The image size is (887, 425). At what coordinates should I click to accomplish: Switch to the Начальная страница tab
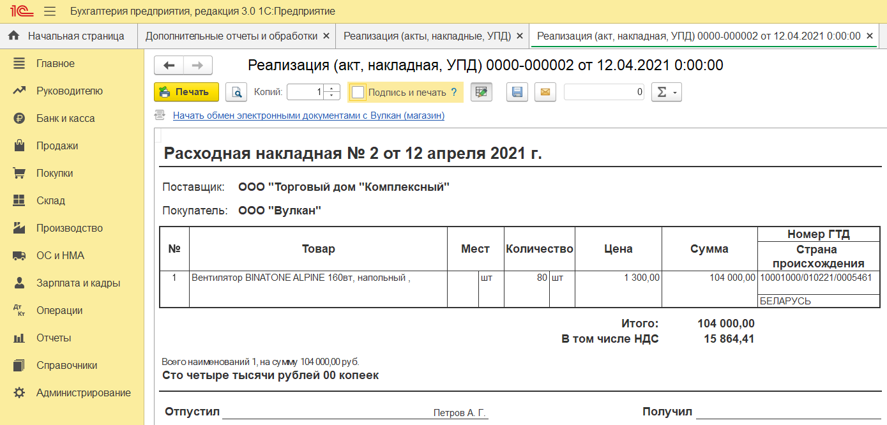tap(68, 36)
